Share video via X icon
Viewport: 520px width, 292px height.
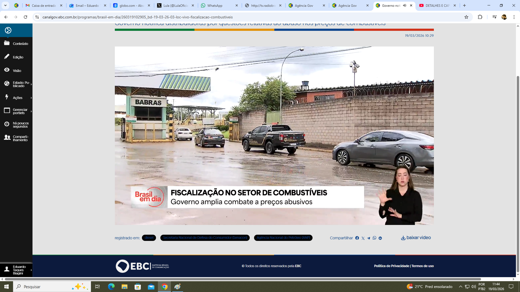[x=363, y=238]
